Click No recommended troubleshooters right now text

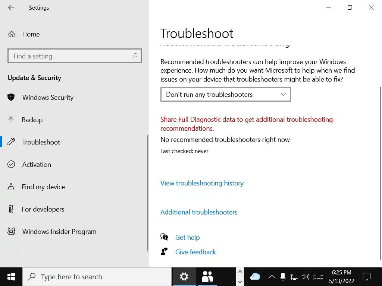tap(225, 140)
